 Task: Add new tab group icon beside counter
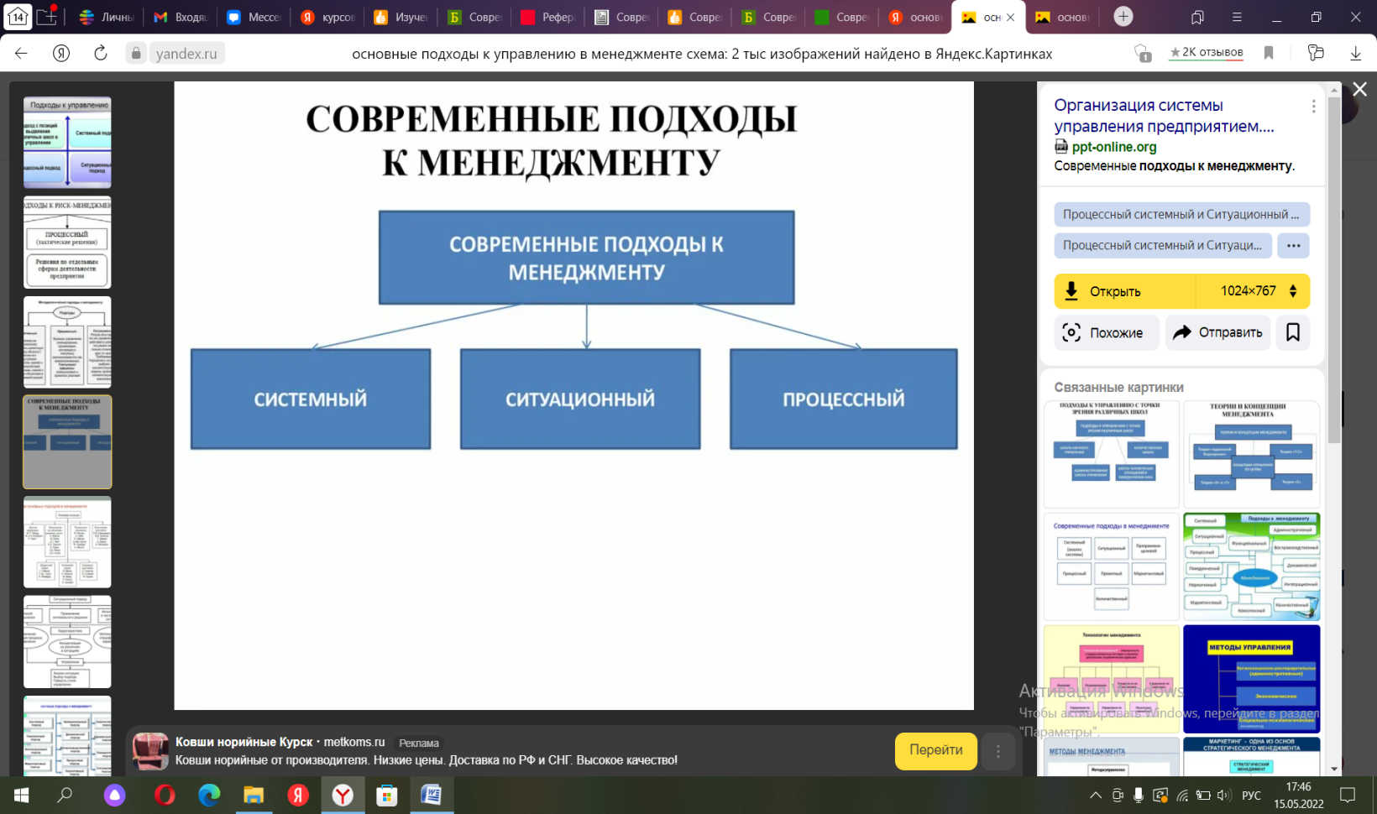coord(47,16)
